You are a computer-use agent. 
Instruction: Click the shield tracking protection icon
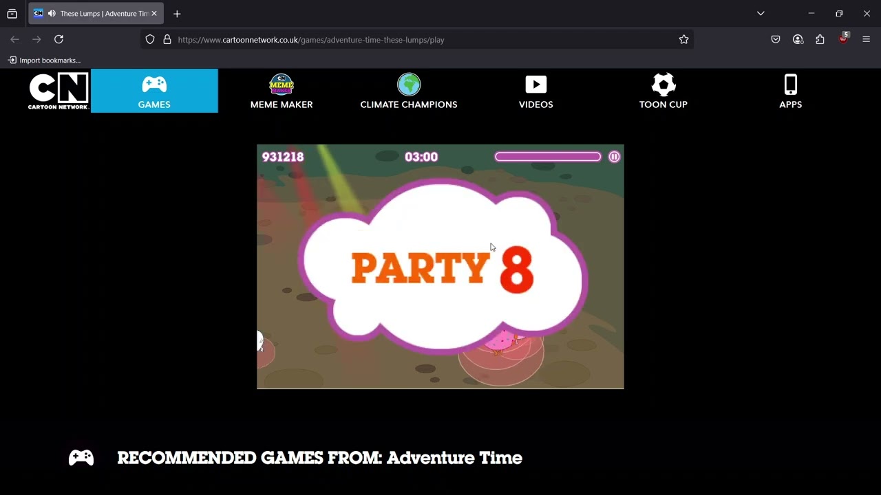coord(150,40)
